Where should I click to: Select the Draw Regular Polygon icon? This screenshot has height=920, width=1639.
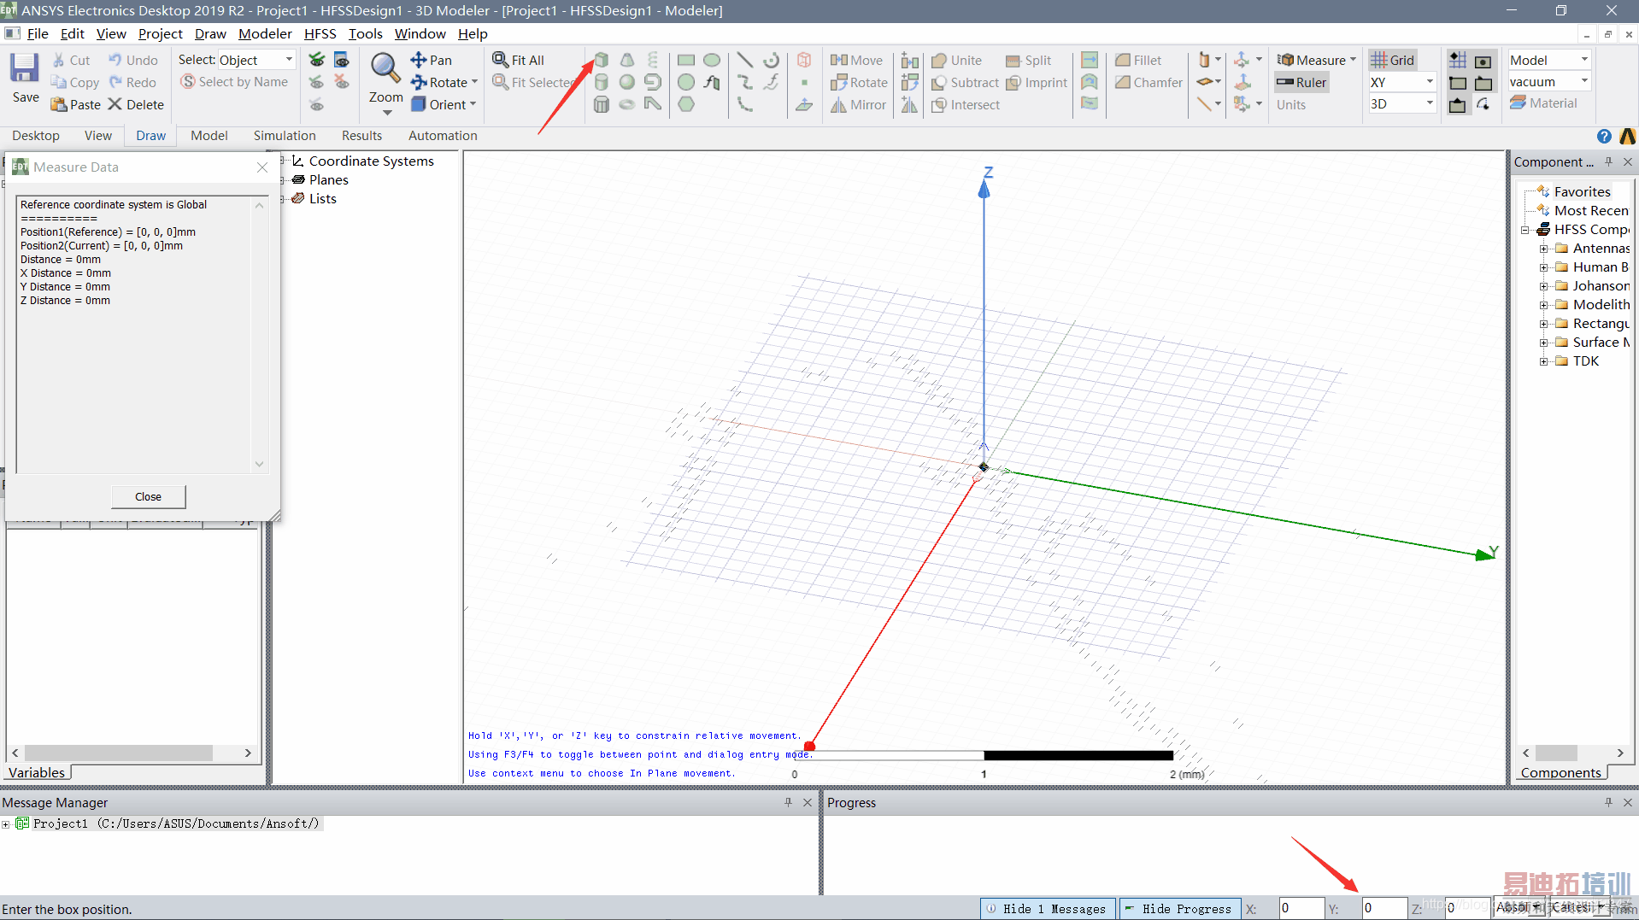click(x=685, y=104)
